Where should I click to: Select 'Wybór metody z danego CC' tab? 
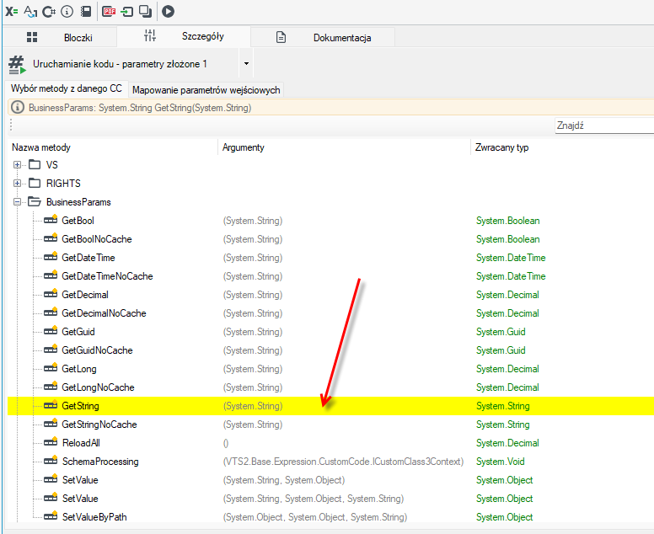click(x=67, y=88)
